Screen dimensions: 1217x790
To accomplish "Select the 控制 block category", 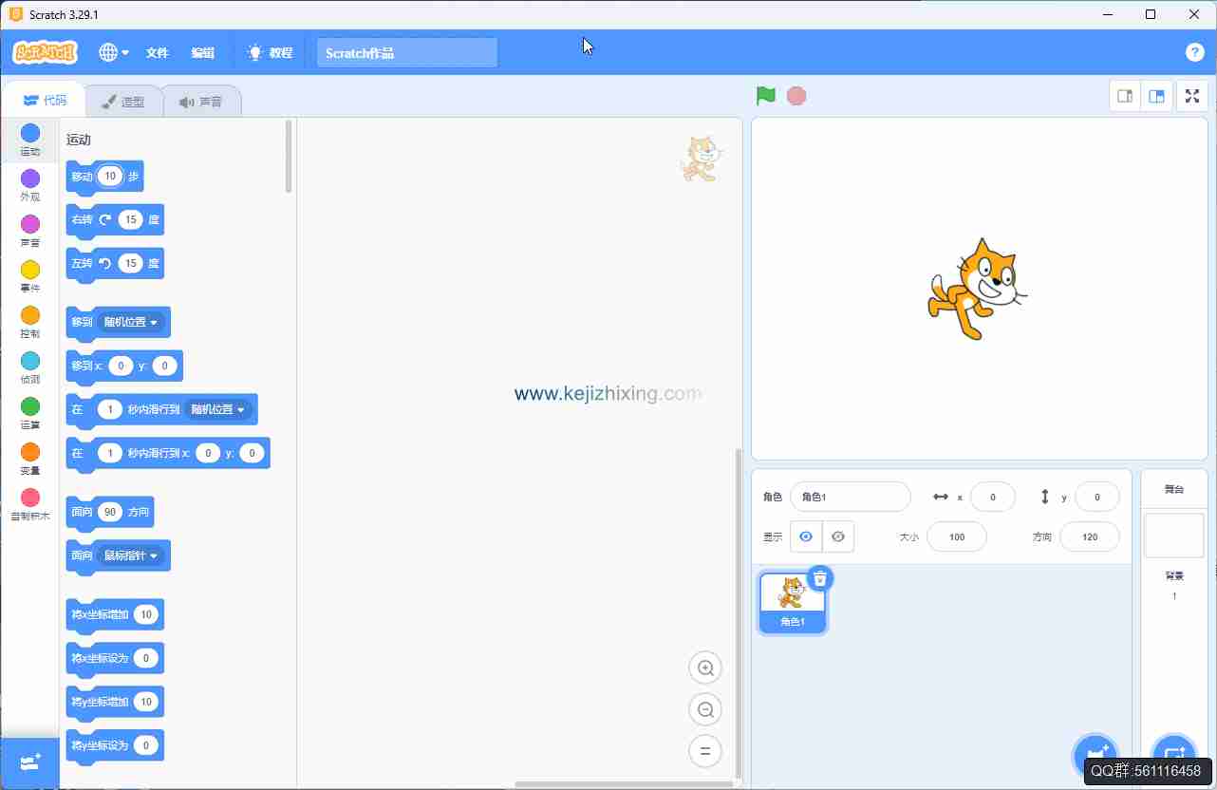I will coord(30,322).
